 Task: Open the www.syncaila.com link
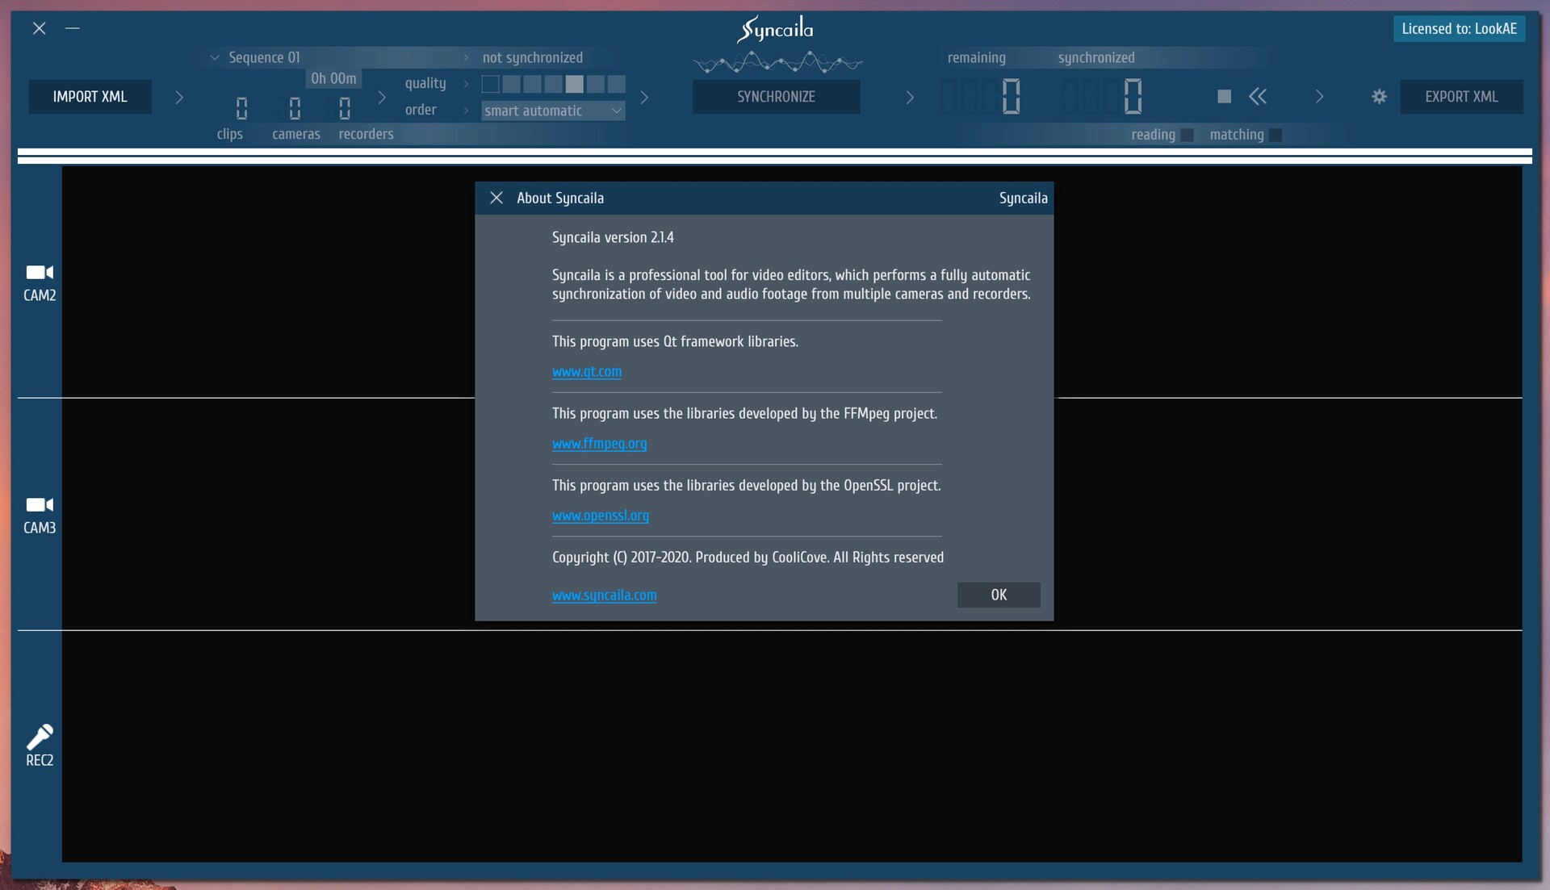(604, 595)
